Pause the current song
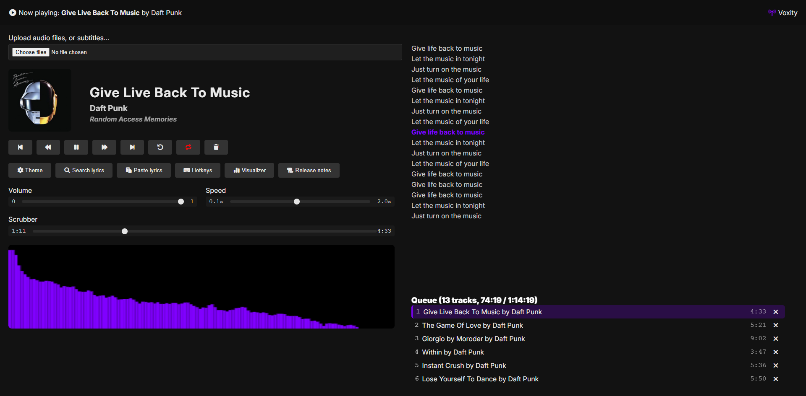Viewport: 806px width, 396px height. [x=76, y=147]
